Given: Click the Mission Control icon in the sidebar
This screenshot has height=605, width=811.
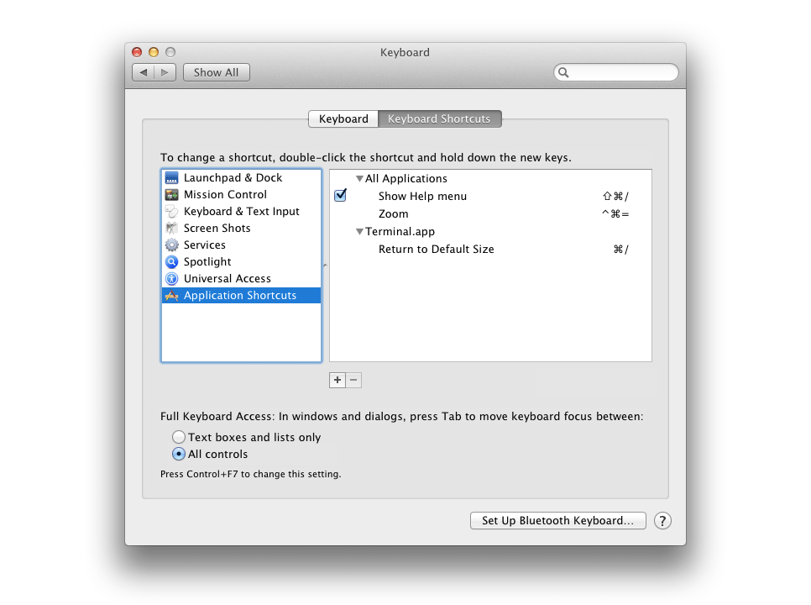Looking at the screenshot, I should pos(171,194).
